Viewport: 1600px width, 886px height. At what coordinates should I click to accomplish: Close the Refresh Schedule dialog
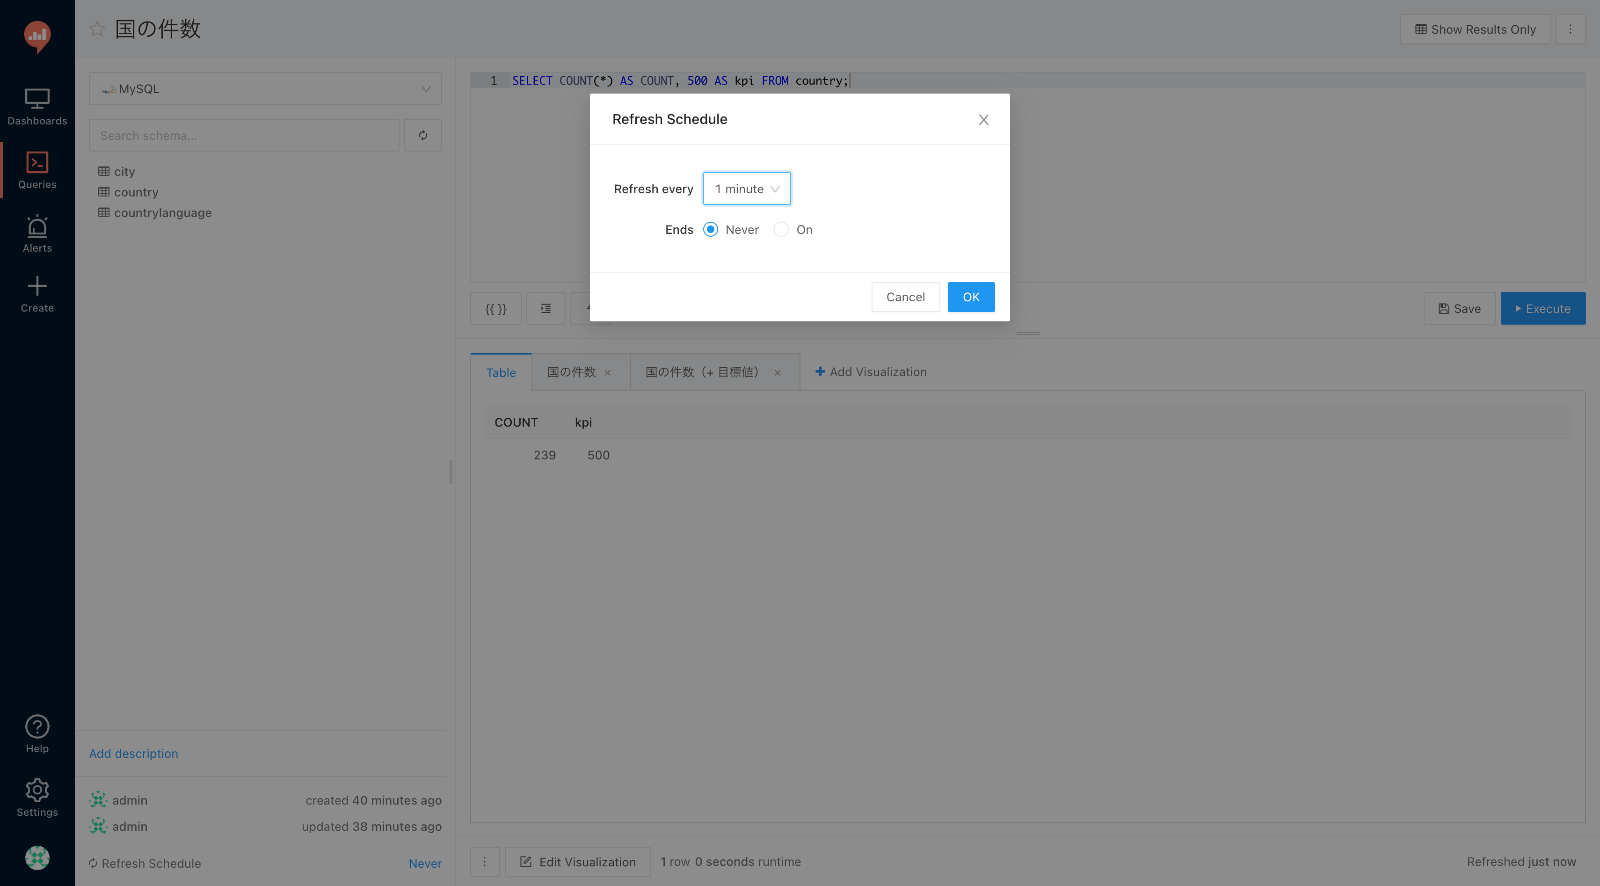983,120
